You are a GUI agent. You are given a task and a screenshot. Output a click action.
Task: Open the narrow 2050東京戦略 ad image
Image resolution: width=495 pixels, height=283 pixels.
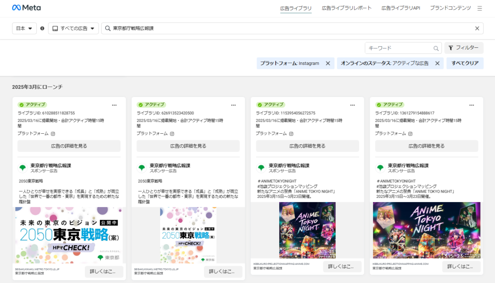pos(188,235)
